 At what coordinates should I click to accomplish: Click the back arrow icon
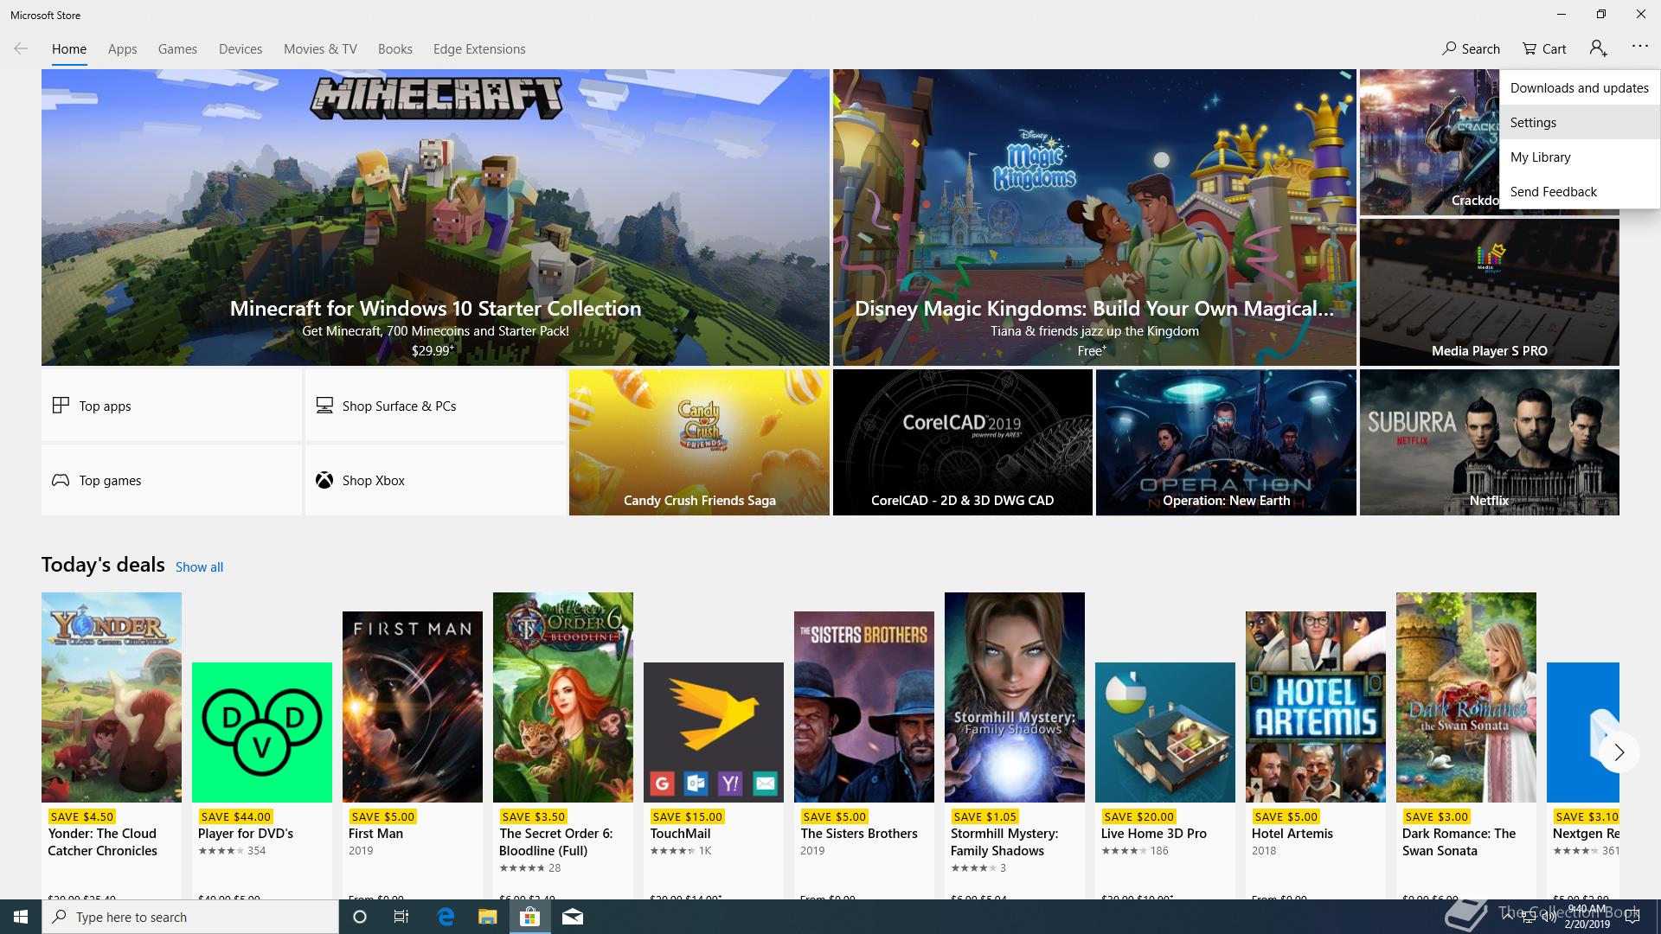click(21, 48)
